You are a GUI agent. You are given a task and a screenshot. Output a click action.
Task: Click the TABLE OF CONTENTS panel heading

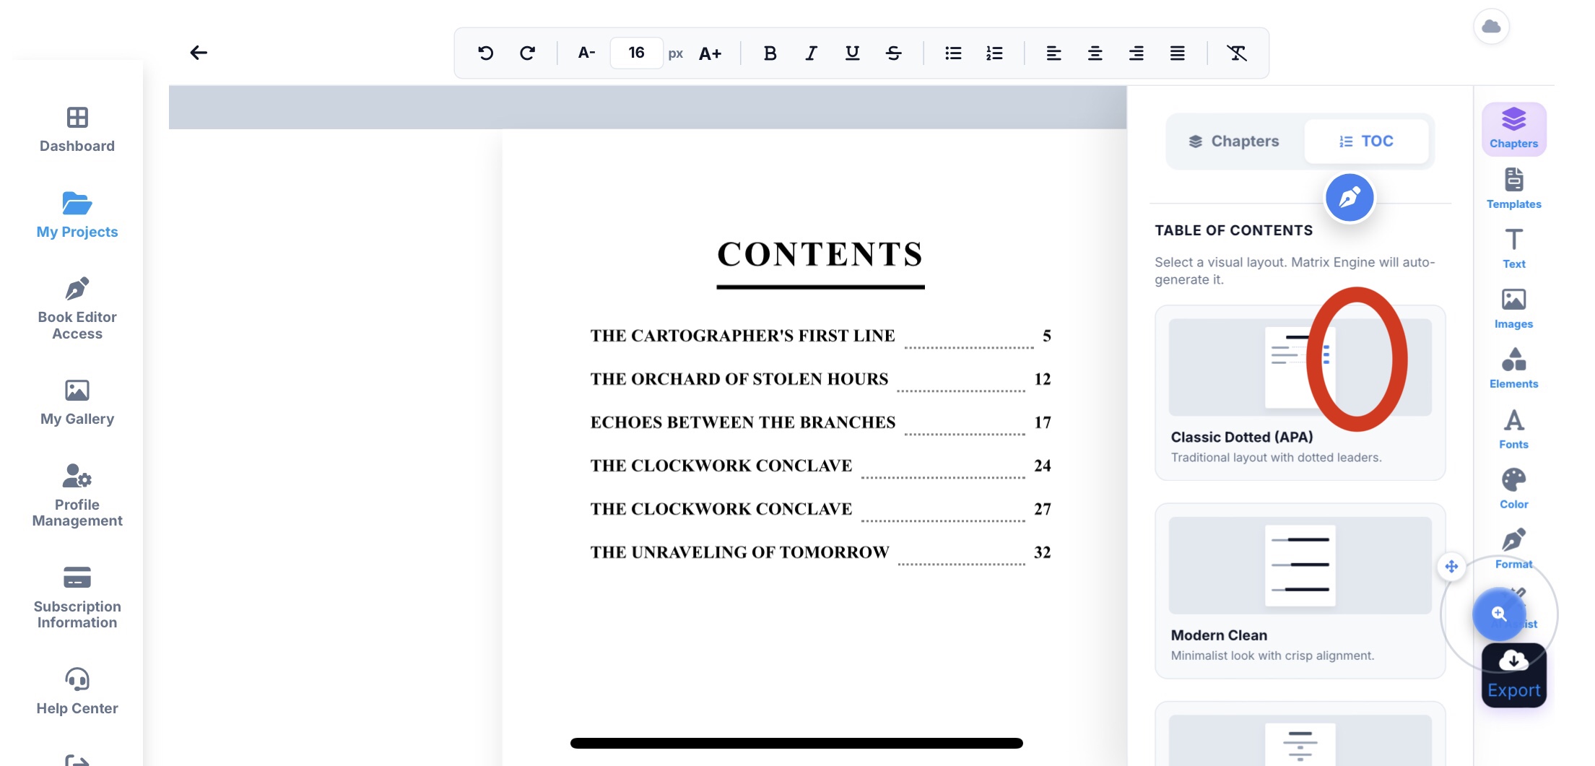tap(1233, 230)
